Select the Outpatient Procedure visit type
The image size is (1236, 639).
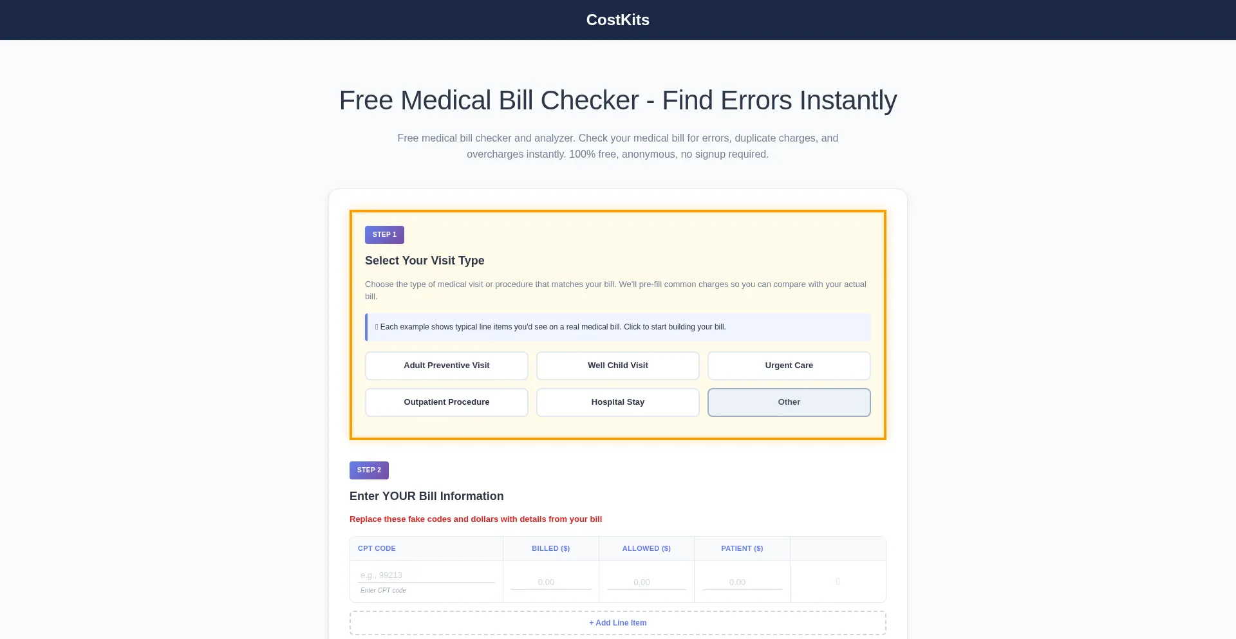pos(446,402)
